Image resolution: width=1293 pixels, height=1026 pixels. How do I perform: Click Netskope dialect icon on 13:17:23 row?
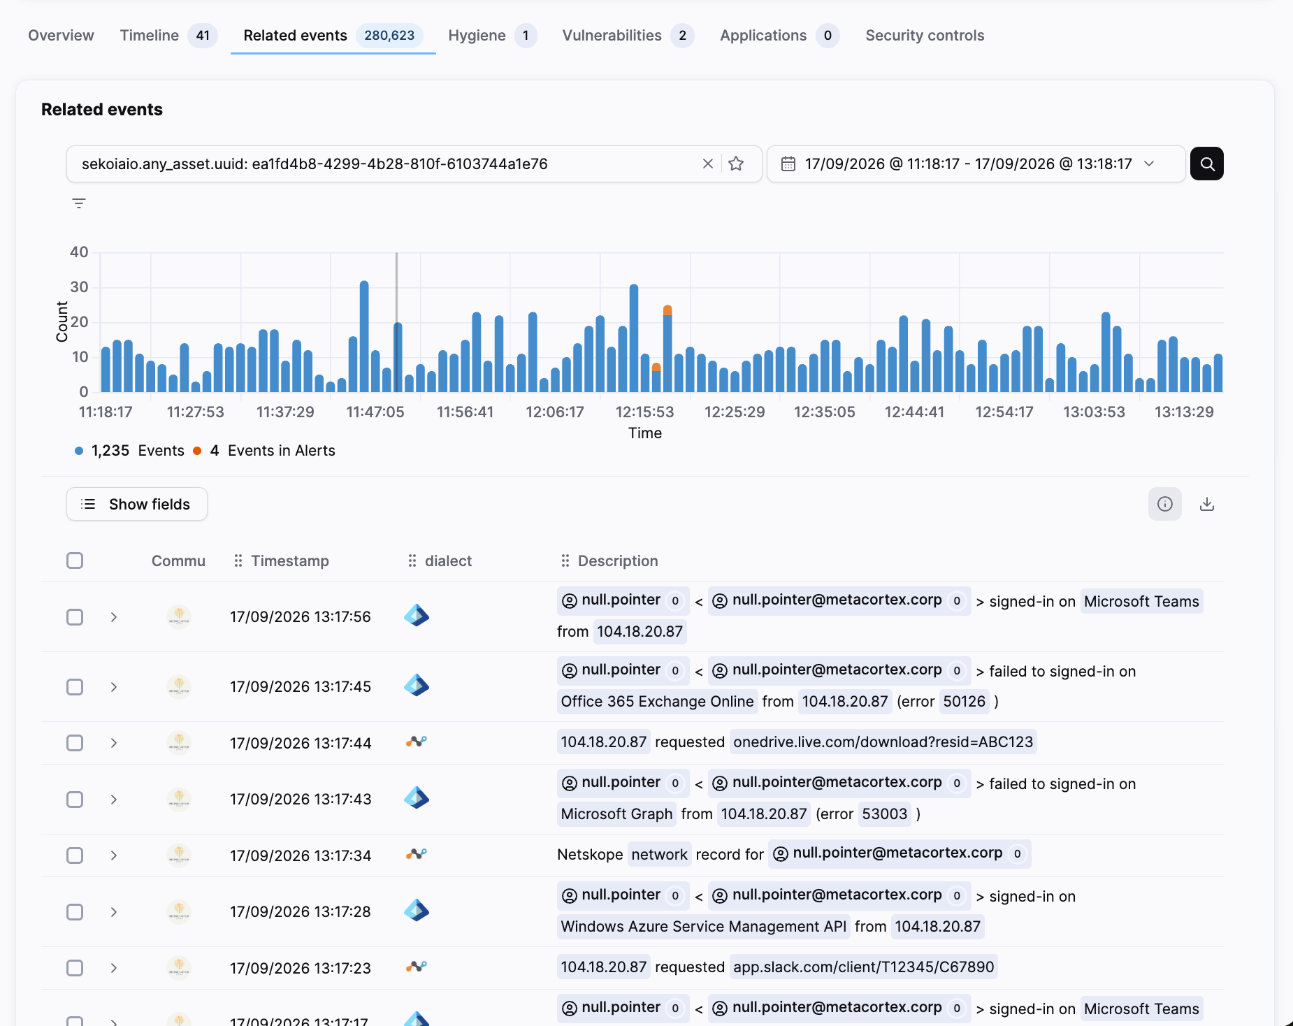[417, 967]
